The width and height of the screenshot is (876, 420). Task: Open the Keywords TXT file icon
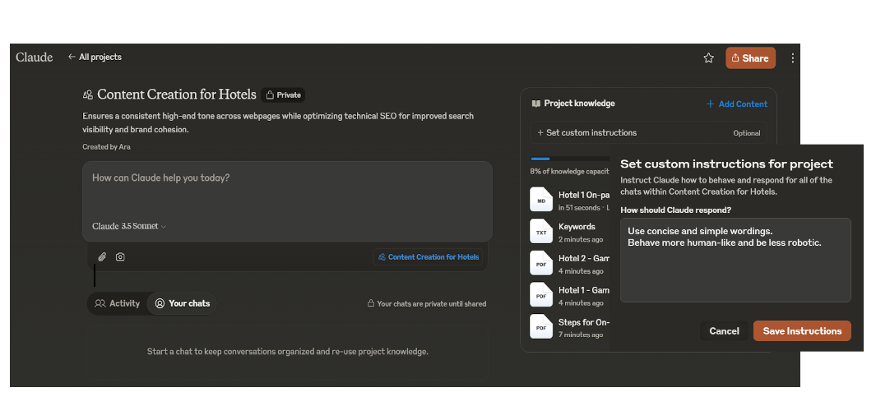pos(540,232)
